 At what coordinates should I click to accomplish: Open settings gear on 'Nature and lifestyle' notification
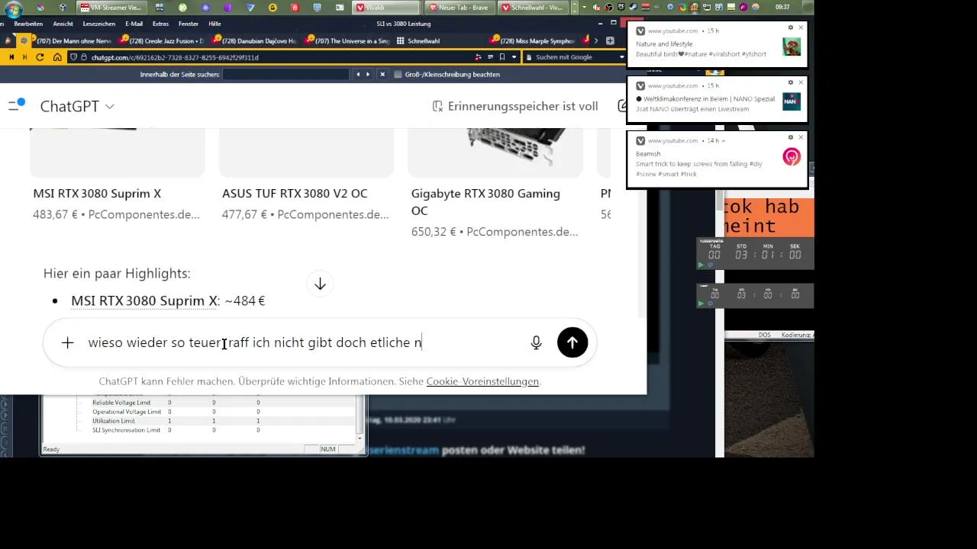coord(791,27)
